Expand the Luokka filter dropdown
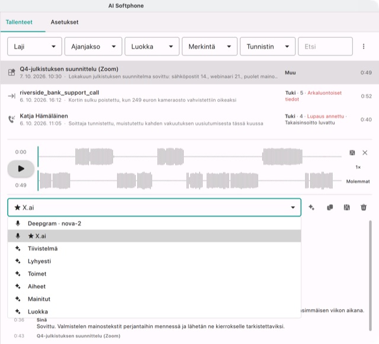The image size is (379, 344). (x=152, y=46)
